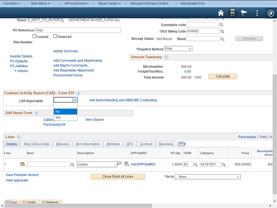The height and width of the screenshot is (208, 277).
Task: Open the three-dot actions menu icon
Action: point(256,13)
